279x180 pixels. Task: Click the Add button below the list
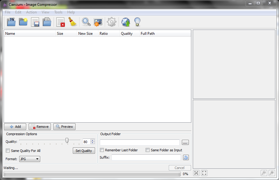coord(15,127)
